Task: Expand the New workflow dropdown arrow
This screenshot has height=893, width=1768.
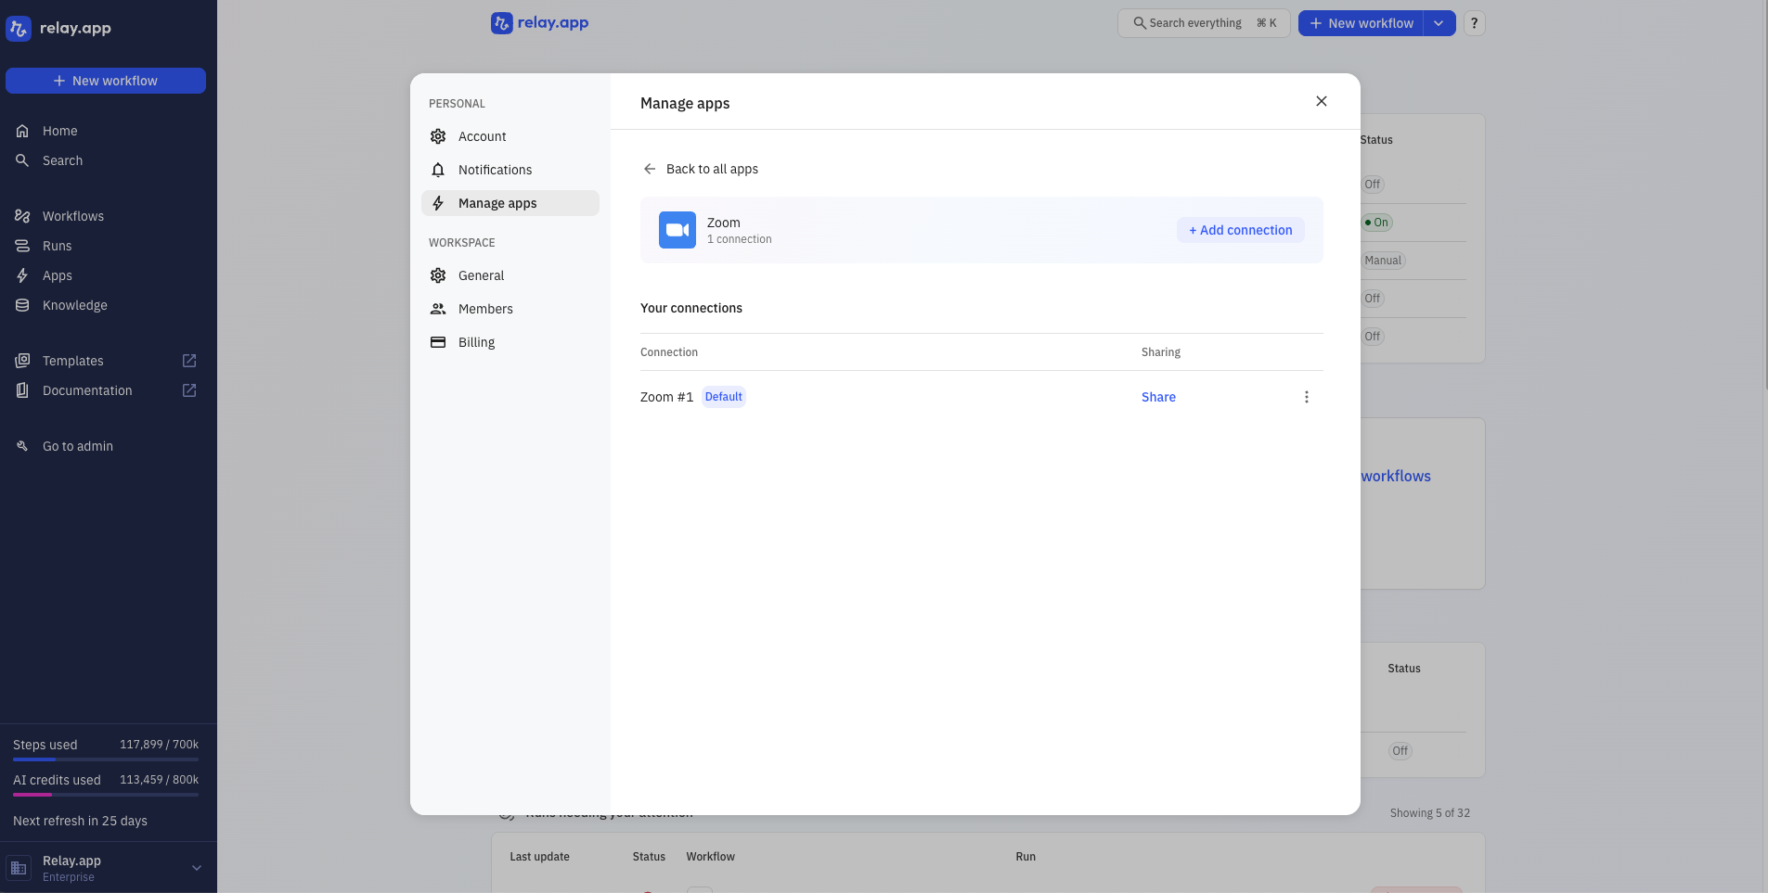Action: pos(1439,23)
